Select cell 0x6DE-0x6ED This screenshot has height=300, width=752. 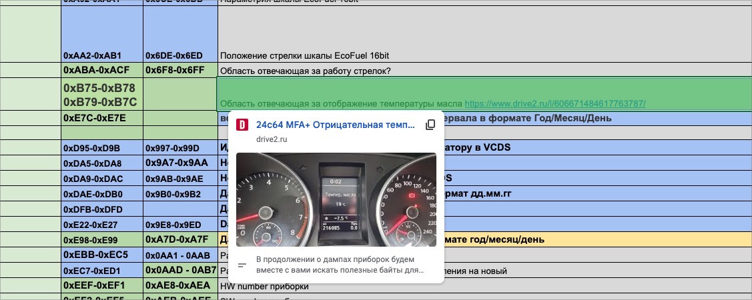(180, 55)
